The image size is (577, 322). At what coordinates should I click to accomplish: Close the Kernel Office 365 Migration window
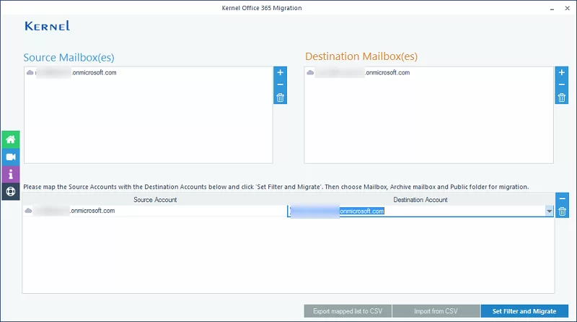tap(567, 8)
